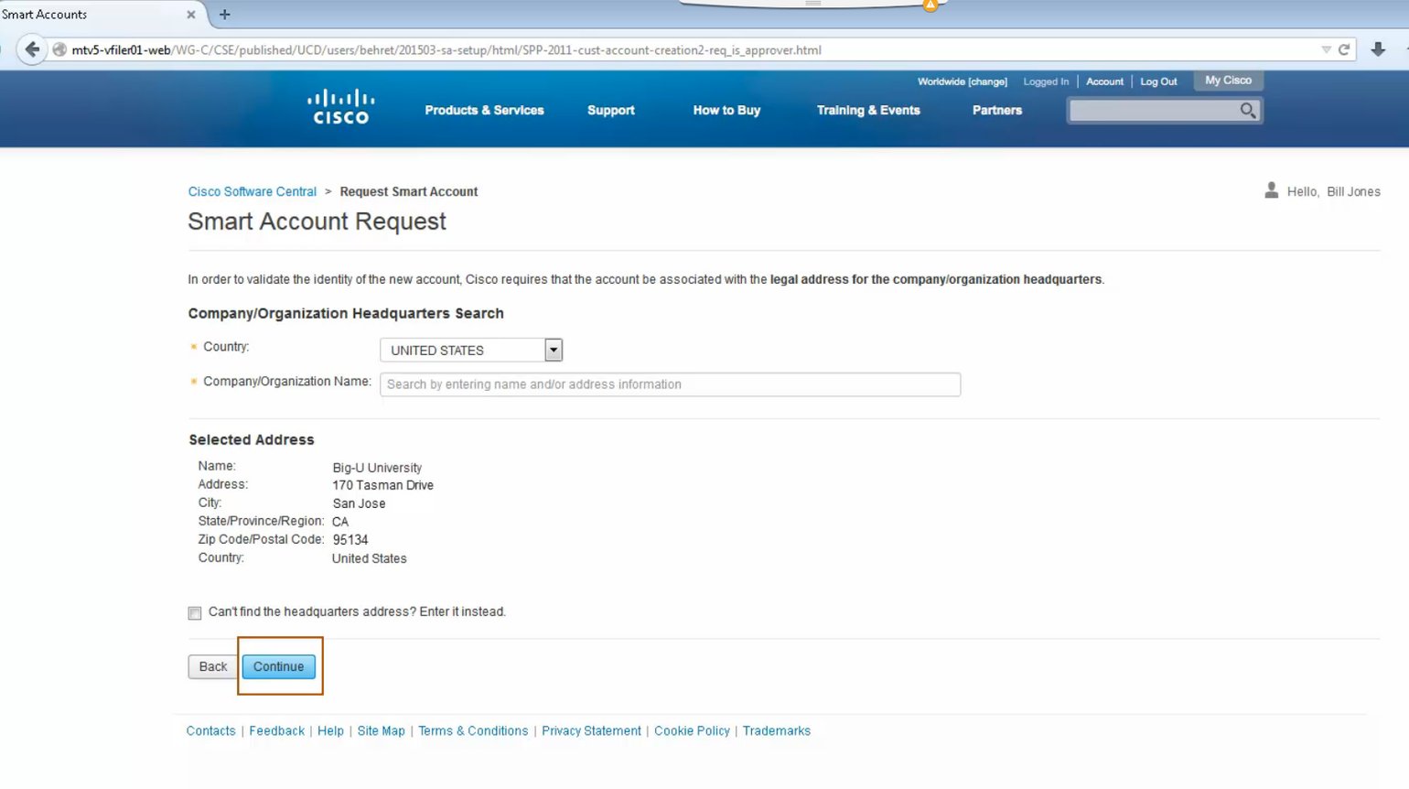Open a new browser tab with the plus icon
Image resolution: width=1409 pixels, height=789 pixels.
pos(224,14)
